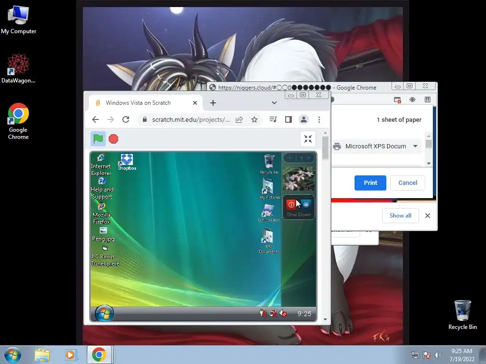Open the My Computer desktop icon
The width and height of the screenshot is (486, 364).
[x=19, y=20]
